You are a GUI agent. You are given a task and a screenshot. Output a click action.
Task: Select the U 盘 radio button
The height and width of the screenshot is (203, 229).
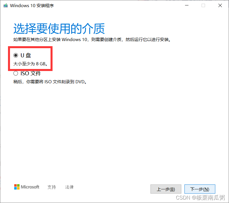pos(16,55)
